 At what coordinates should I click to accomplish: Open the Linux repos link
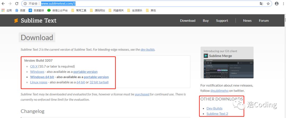click(x=39, y=82)
